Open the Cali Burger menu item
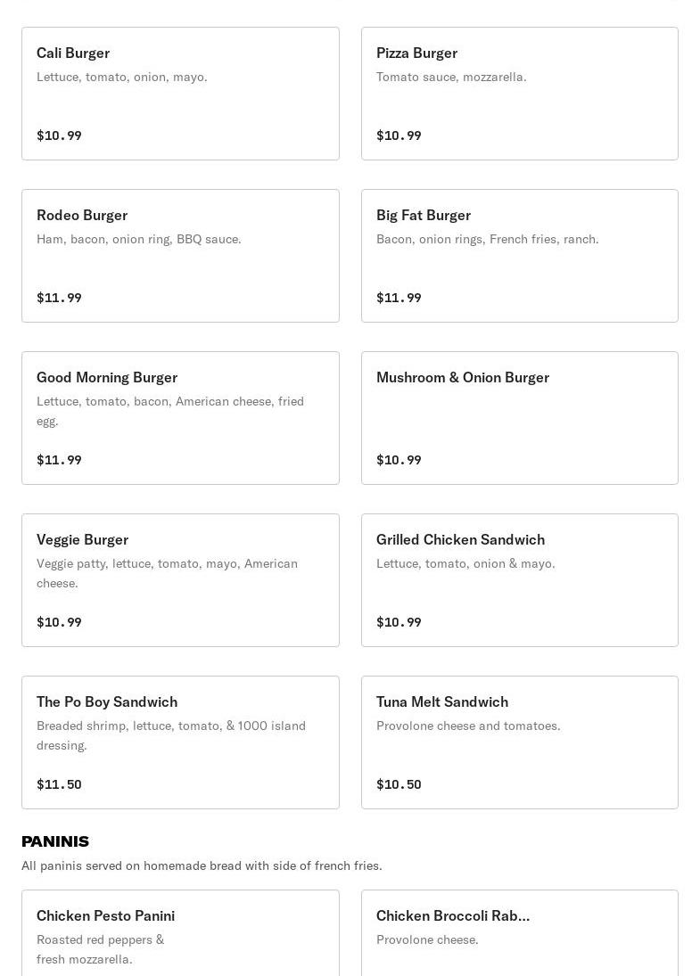Image resolution: width=700 pixels, height=976 pixels. point(180,94)
